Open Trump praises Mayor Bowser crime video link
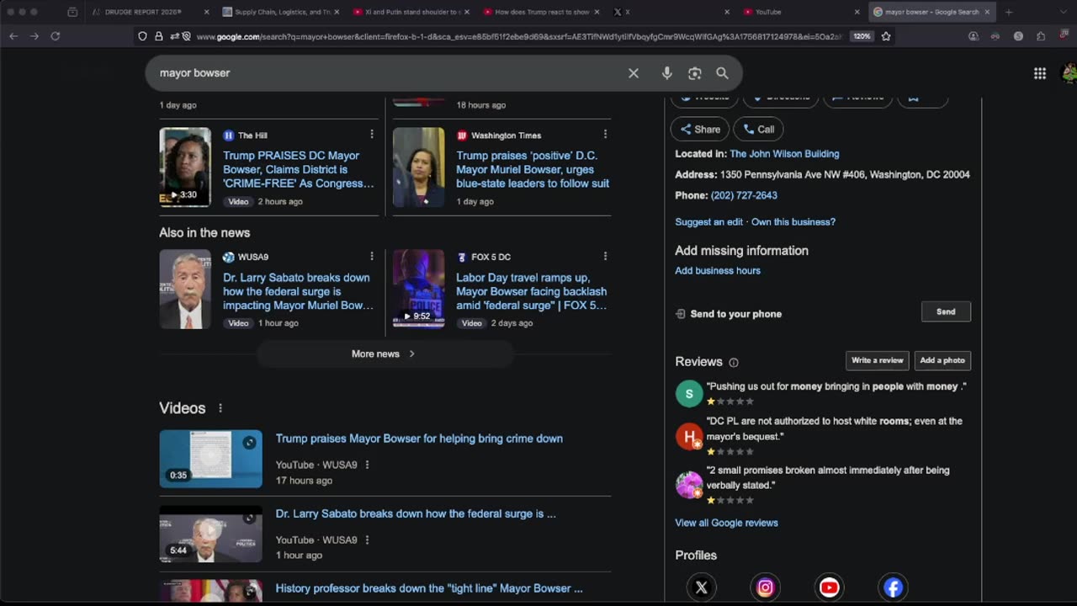Screen dimensions: 1077x606 tap(419, 439)
